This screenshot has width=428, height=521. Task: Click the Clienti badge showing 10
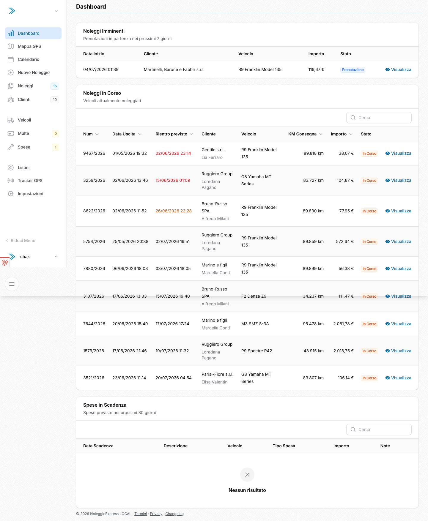pyautogui.click(x=55, y=100)
